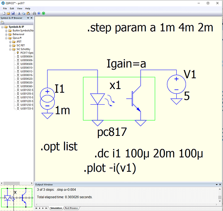Open the File menu
The image size is (223, 211).
[5, 8]
